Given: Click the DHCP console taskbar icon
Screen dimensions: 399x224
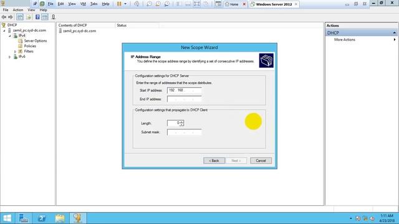Looking at the screenshot, I should coord(78,218).
